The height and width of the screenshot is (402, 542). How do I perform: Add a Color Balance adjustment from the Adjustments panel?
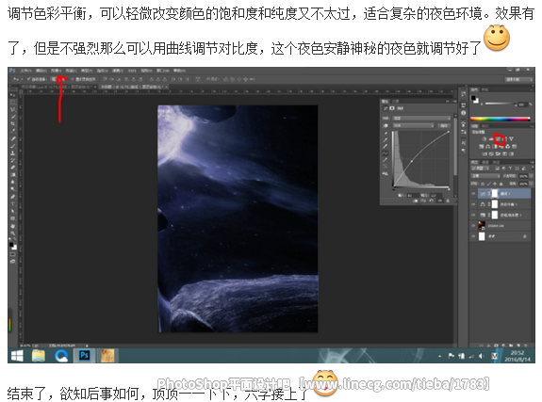487,147
